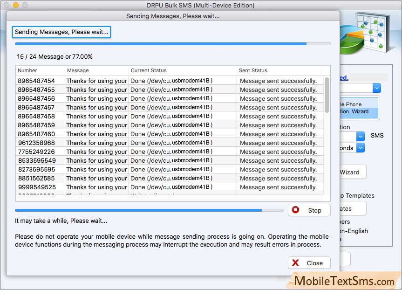
Task: Select phone number 8965487455
Action: click(36, 90)
